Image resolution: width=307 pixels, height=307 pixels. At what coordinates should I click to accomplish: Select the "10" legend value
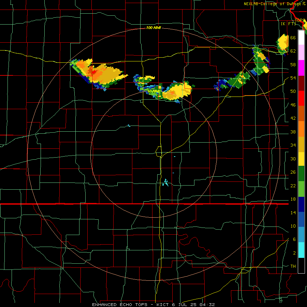[293, 226]
